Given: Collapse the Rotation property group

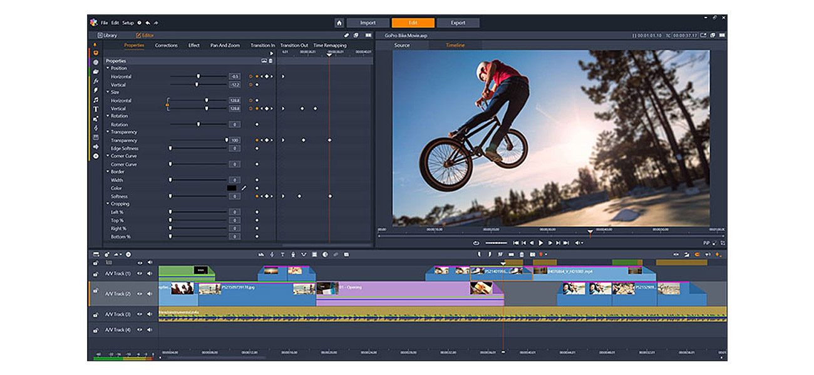Looking at the screenshot, I should pyautogui.click(x=108, y=116).
